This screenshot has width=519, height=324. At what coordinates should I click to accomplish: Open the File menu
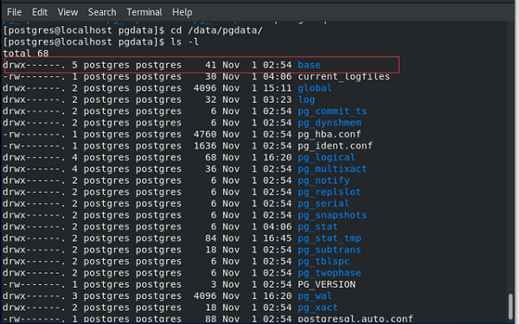coord(14,12)
